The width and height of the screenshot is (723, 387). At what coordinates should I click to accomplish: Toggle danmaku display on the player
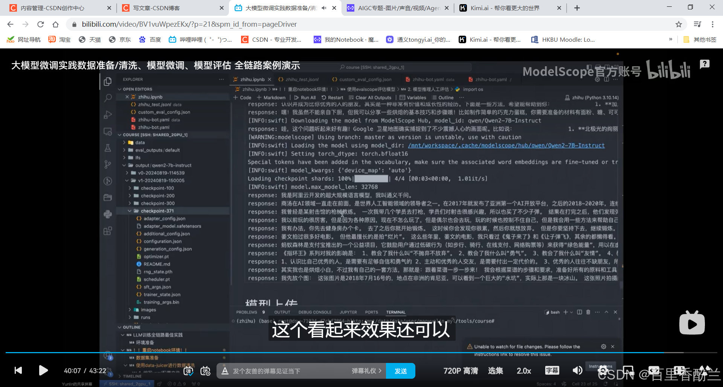click(x=188, y=371)
